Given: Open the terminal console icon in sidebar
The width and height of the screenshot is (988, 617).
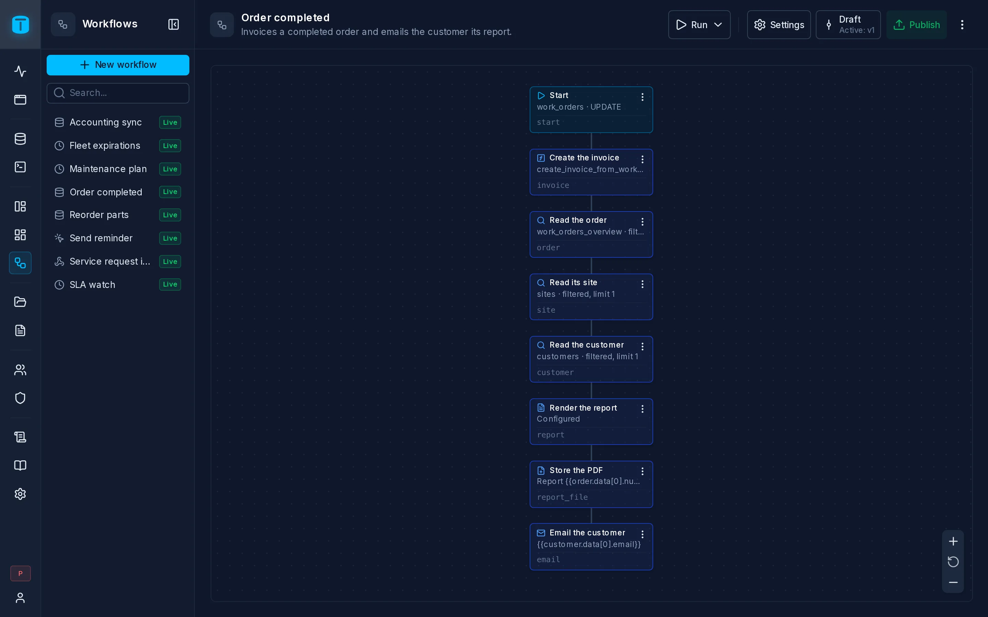Looking at the screenshot, I should (x=20, y=167).
